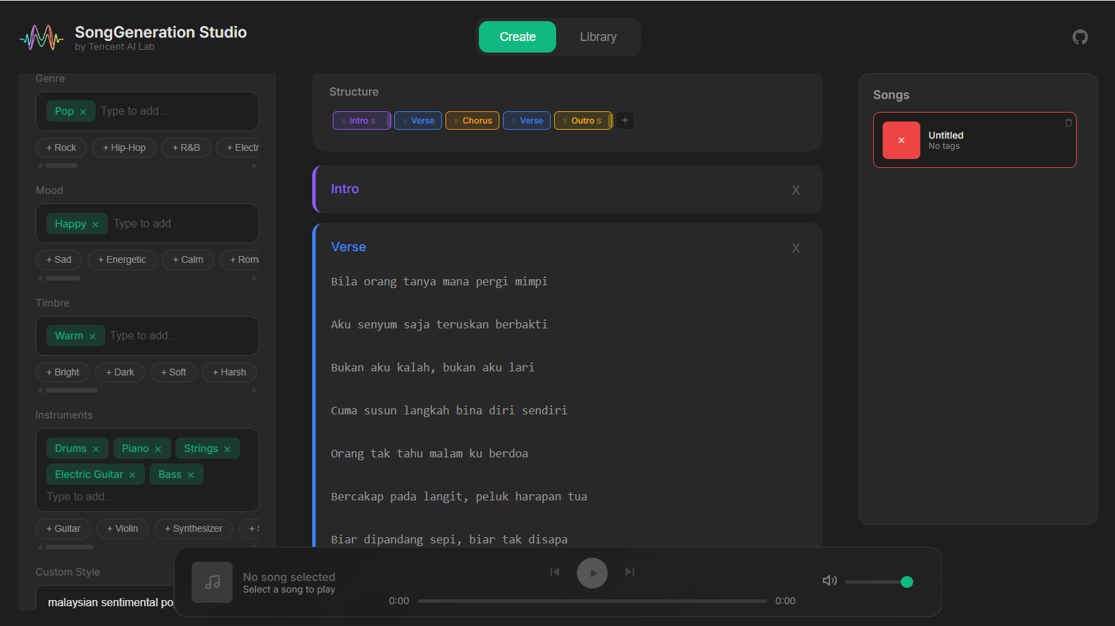
Task: Delete the Untitled song with trash icon
Action: click(x=1069, y=123)
